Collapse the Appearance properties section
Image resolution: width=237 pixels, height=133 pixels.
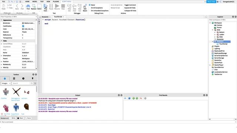(1, 20)
